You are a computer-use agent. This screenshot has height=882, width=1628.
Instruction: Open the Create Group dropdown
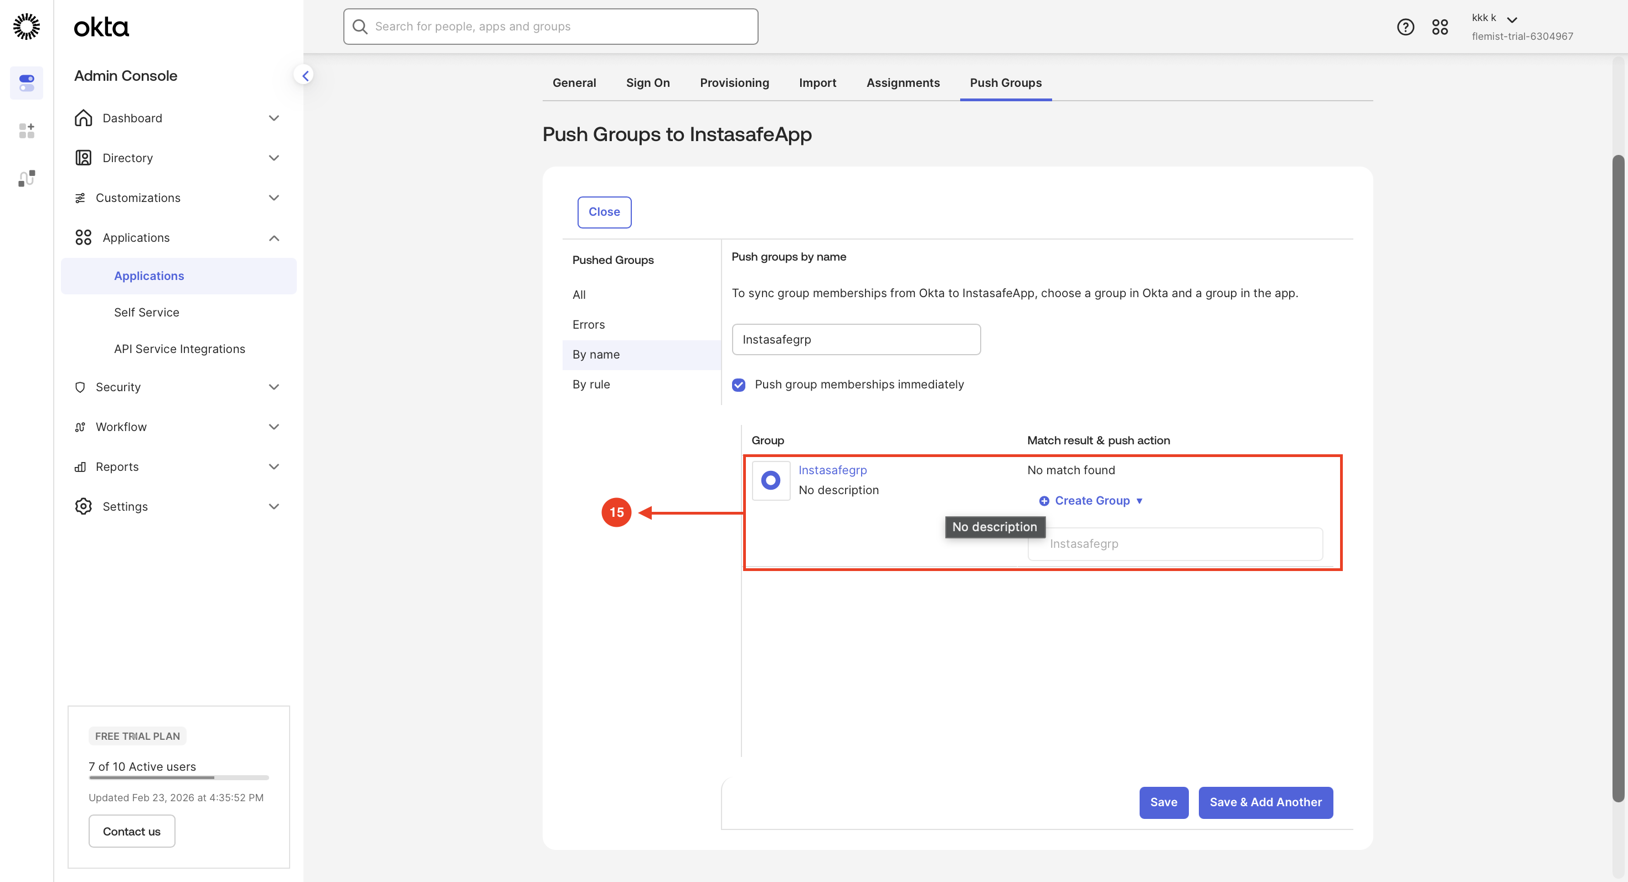click(1091, 501)
